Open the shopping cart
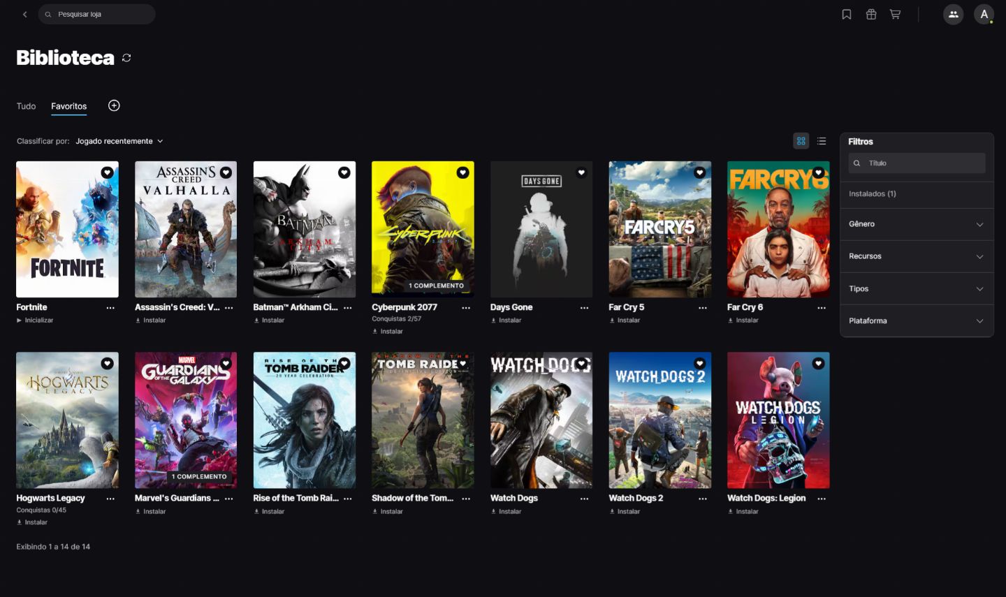Screen dimensions: 1006x597 [895, 14]
